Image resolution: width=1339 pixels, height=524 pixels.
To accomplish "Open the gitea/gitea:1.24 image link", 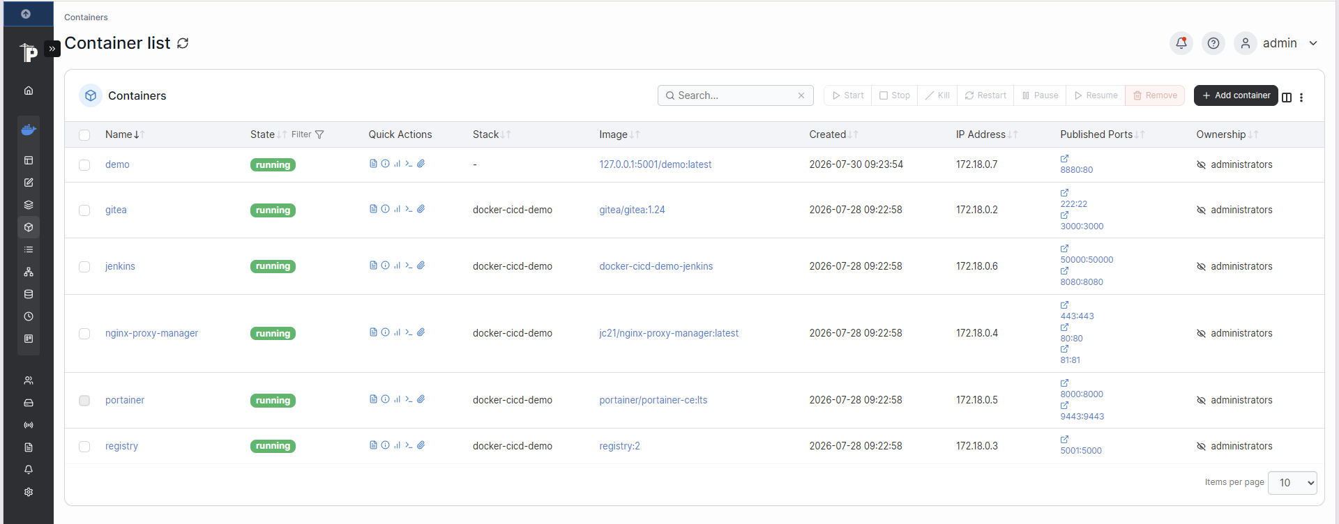I will click(632, 210).
